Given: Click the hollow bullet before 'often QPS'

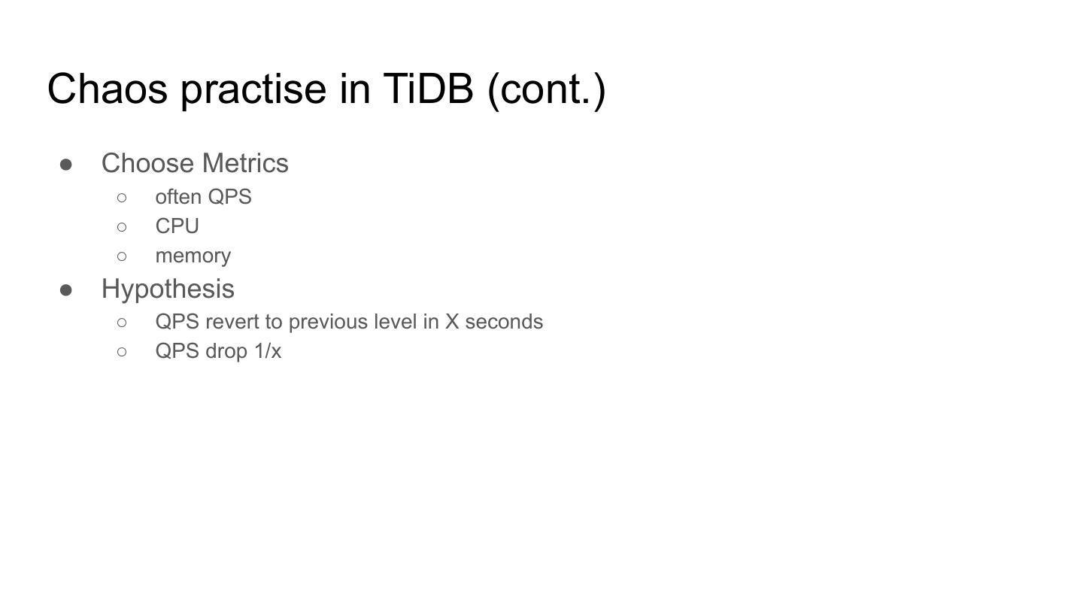Looking at the screenshot, I should coord(122,198).
